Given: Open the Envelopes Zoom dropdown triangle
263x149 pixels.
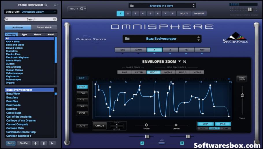Looking at the screenshot, I should tap(179, 61).
